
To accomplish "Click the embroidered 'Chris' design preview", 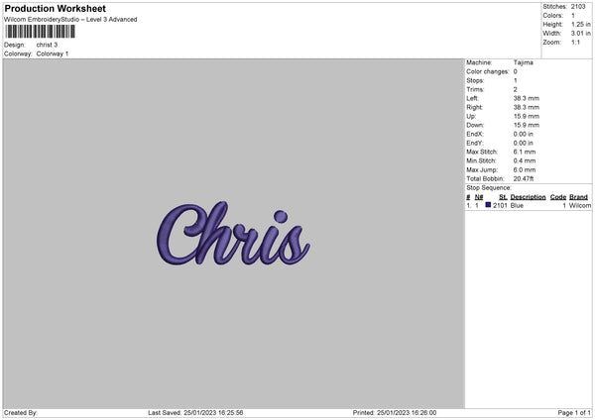I will [x=233, y=233].
